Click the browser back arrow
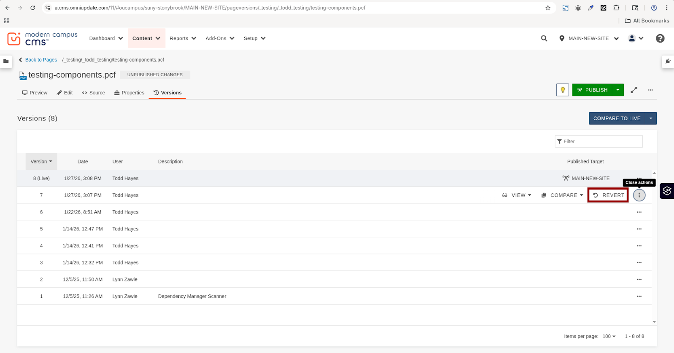This screenshot has width=674, height=353. pos(8,8)
